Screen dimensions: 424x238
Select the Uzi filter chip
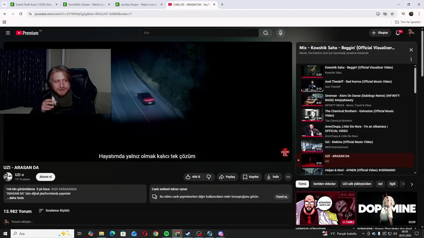click(380, 184)
